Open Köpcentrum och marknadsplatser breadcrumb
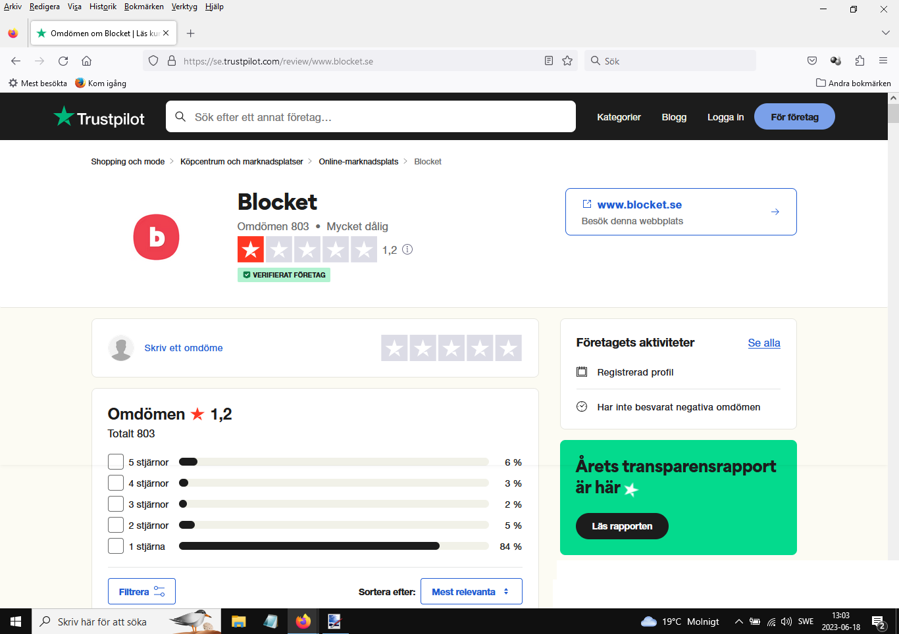899x634 pixels. tap(242, 161)
